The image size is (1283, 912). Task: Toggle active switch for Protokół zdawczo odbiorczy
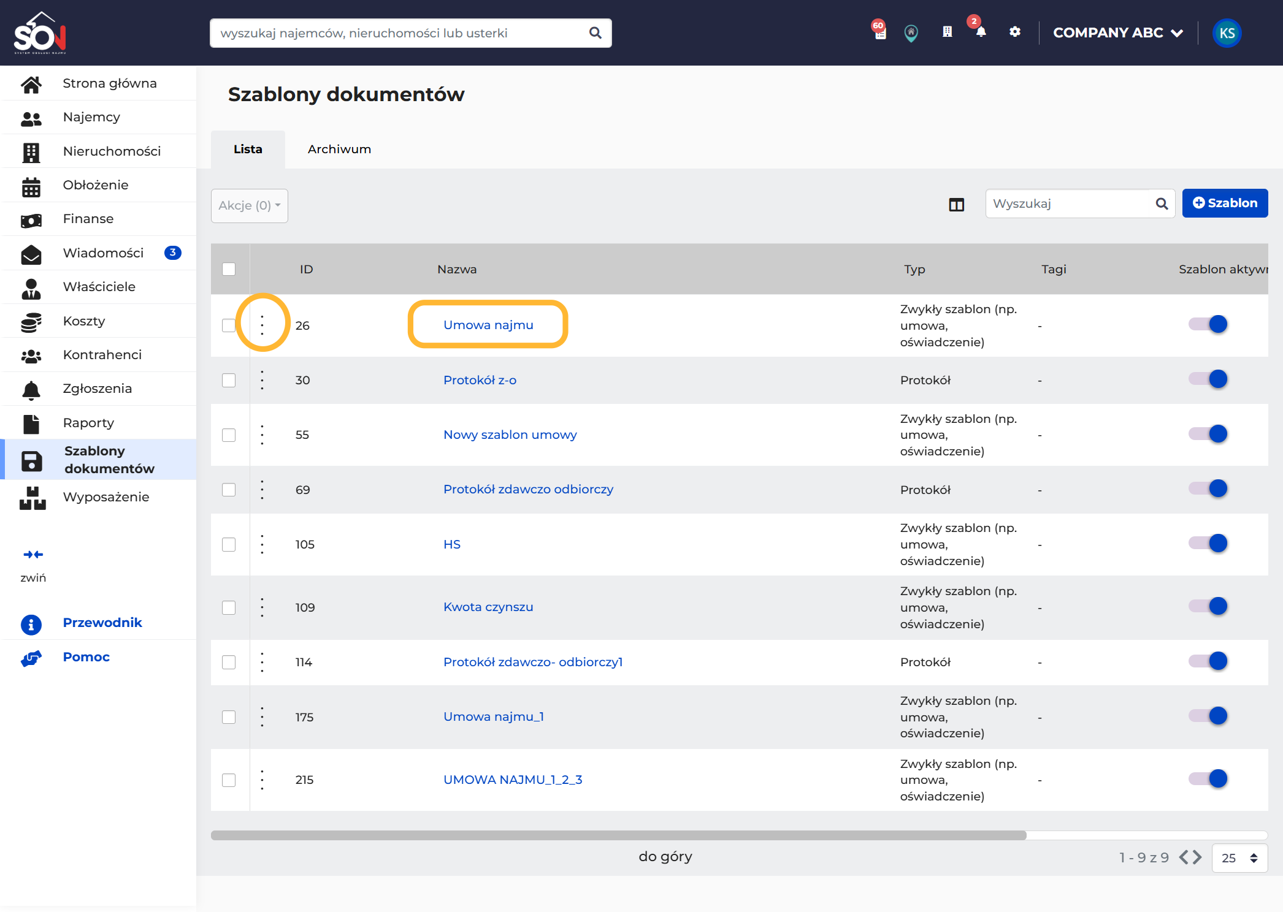point(1208,488)
